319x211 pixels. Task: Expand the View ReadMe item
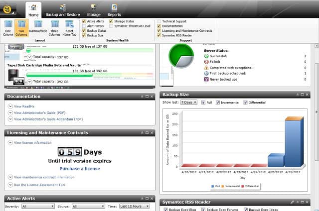point(10,106)
